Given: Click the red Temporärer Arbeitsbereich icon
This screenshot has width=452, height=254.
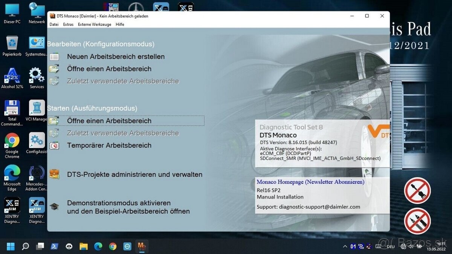Looking at the screenshot, I should click(55, 145).
